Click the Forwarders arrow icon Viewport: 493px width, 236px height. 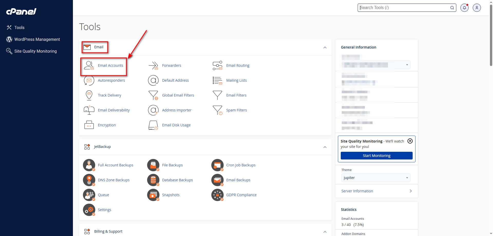[x=153, y=65]
